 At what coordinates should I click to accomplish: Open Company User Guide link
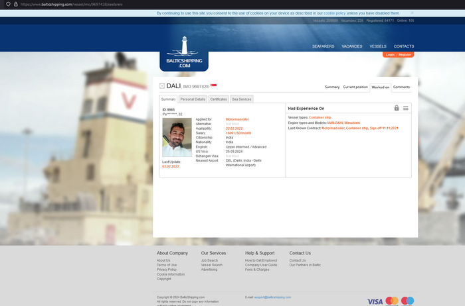(x=261, y=265)
